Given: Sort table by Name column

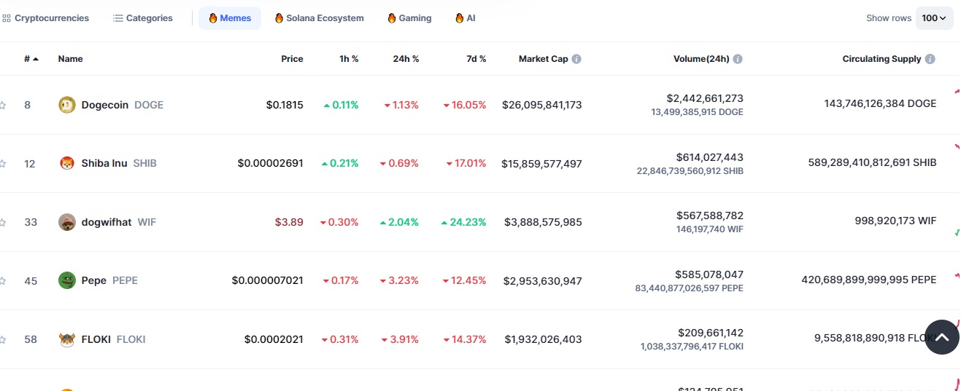Looking at the screenshot, I should 71,59.
